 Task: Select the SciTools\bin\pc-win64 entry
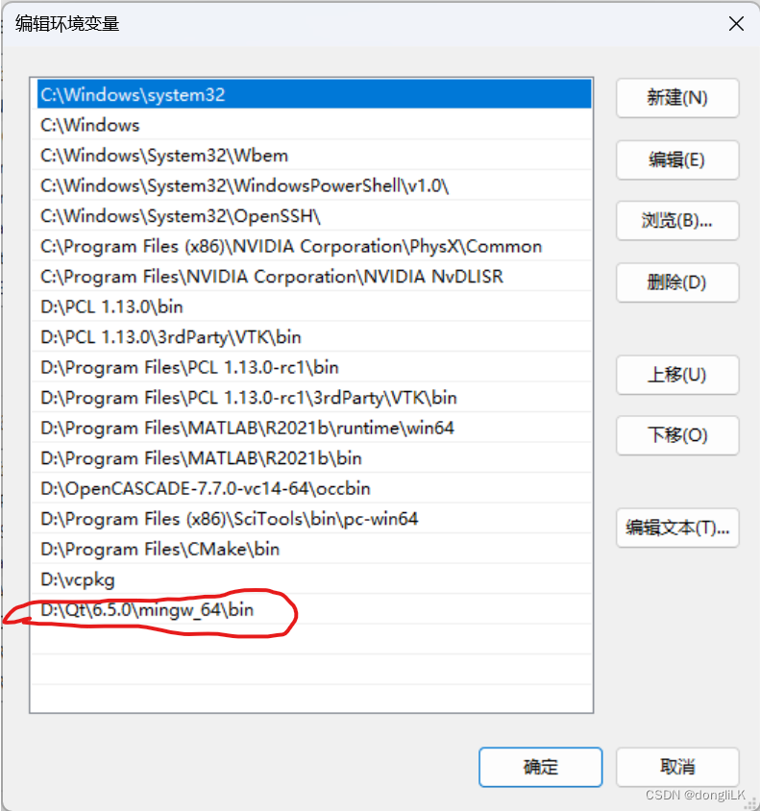pos(311,518)
